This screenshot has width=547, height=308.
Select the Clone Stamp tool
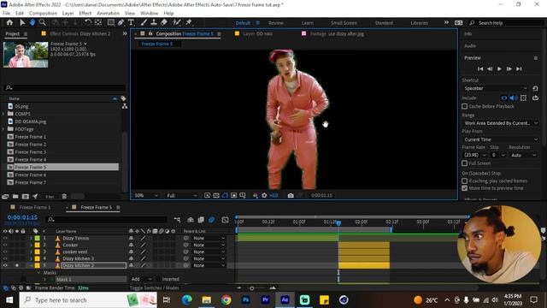click(154, 22)
